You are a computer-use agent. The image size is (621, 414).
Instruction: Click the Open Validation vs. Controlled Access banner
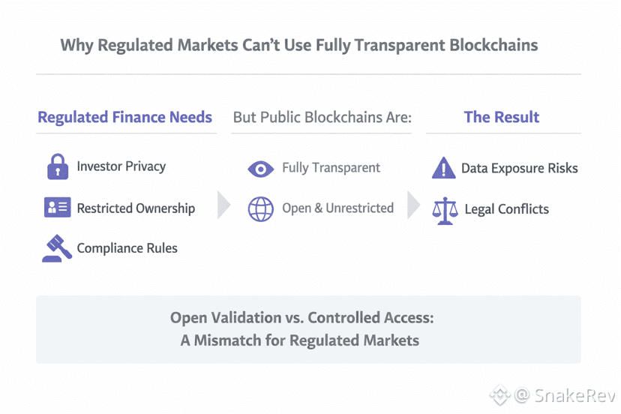(308, 329)
